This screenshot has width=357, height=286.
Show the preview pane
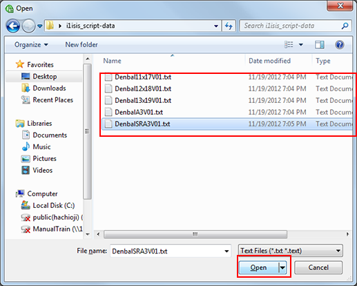(320, 45)
